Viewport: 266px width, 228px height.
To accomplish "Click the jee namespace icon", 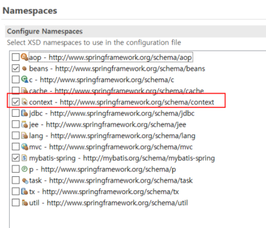I will [x=24, y=124].
